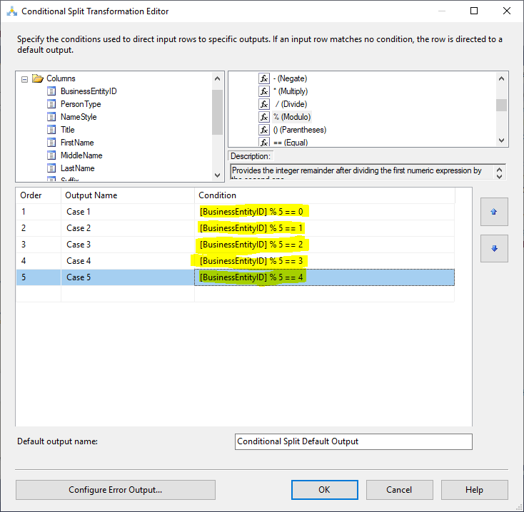Screen dimensions: 524x512
Task: Click the Default output name field
Action: (x=353, y=441)
